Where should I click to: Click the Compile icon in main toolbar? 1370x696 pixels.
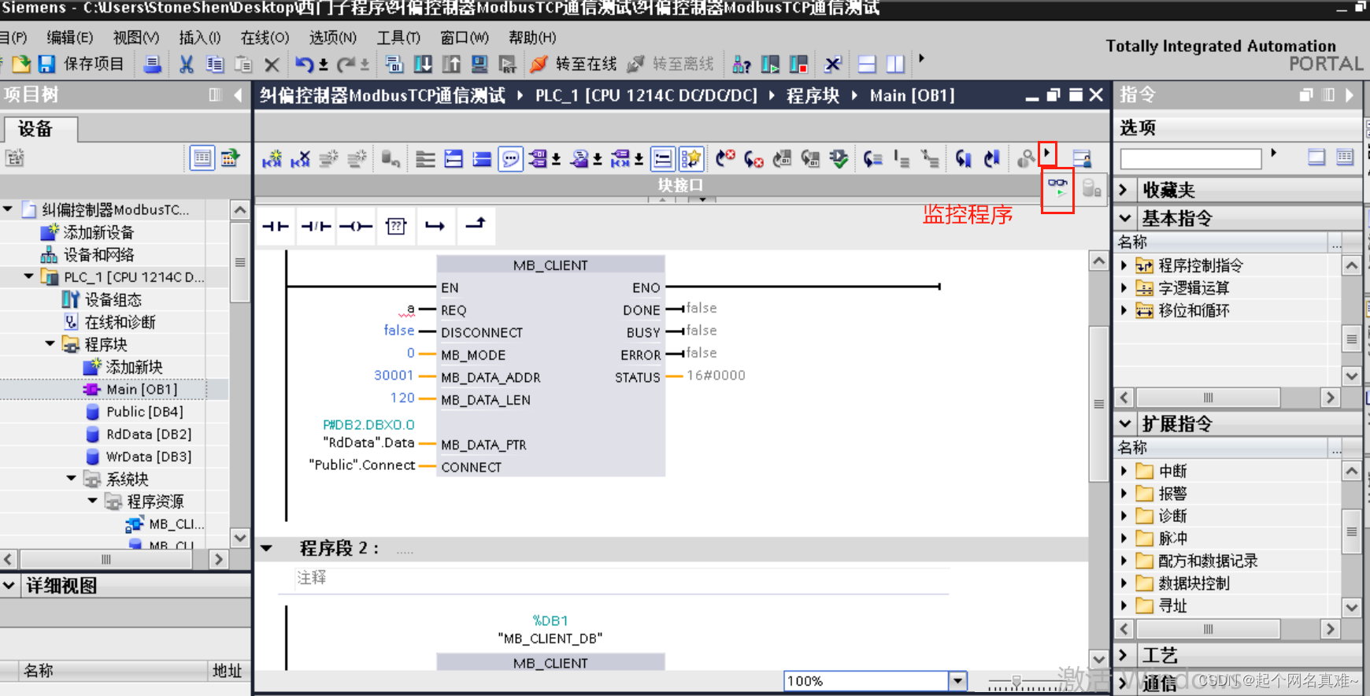click(x=394, y=65)
